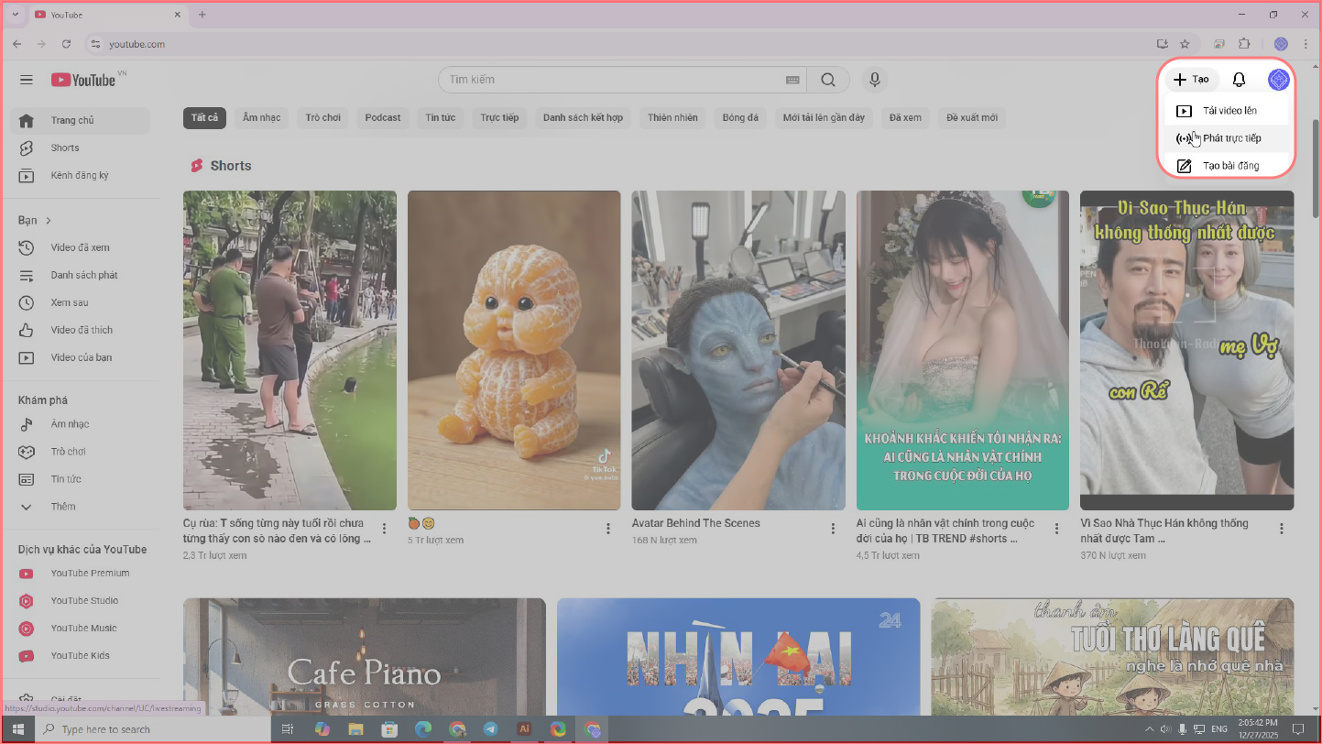Select the "Đã xem" filter chip
This screenshot has height=744, width=1322.
click(x=905, y=117)
